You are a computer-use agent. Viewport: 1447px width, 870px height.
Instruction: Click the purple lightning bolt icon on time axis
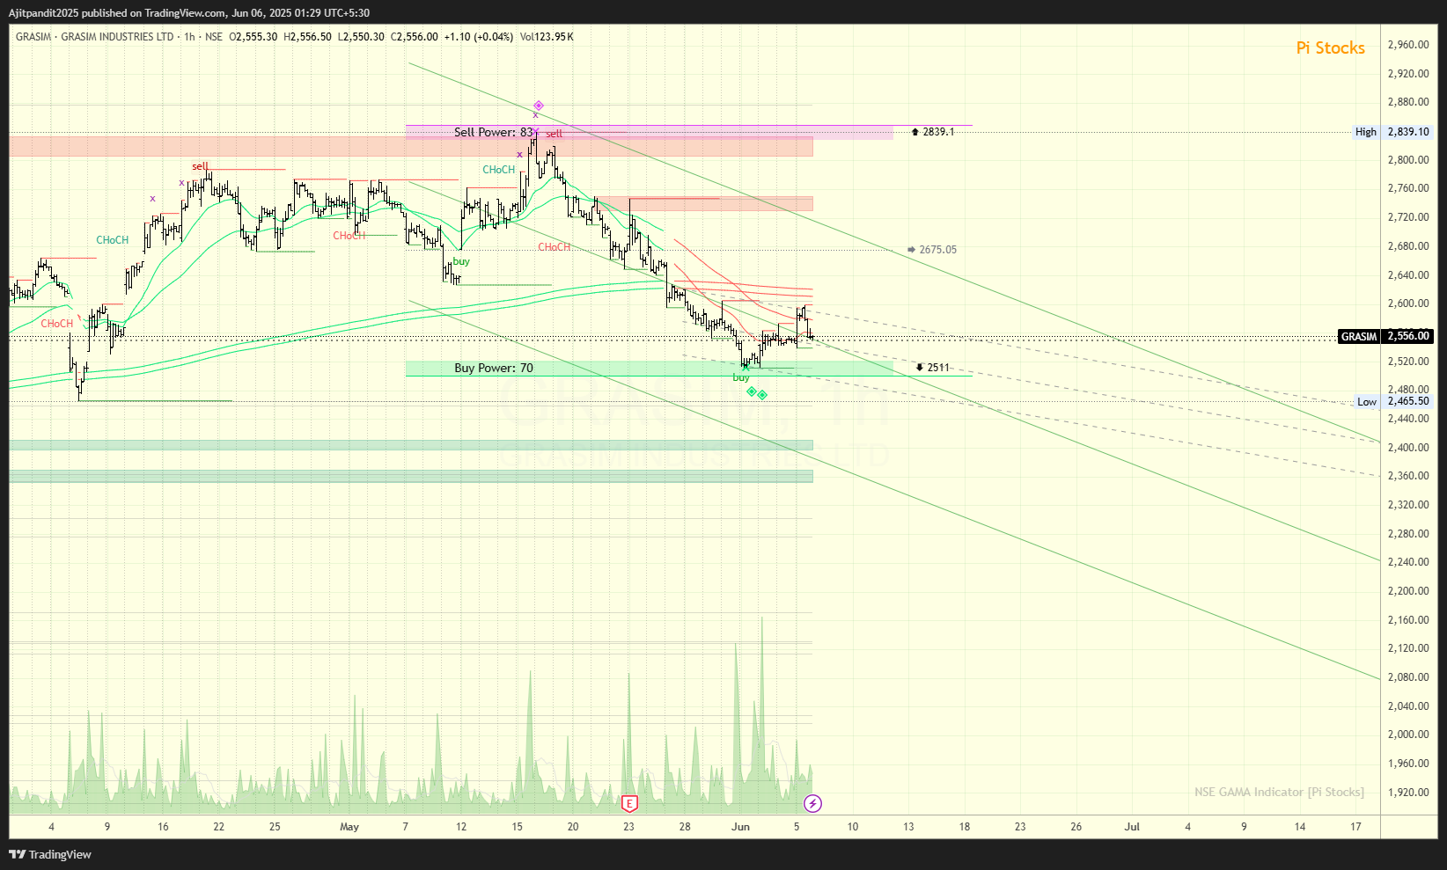pos(813,803)
